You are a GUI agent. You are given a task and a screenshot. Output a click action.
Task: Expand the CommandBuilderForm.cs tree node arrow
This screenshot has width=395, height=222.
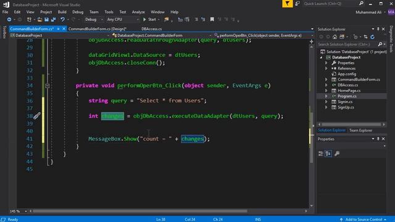tap(326, 80)
